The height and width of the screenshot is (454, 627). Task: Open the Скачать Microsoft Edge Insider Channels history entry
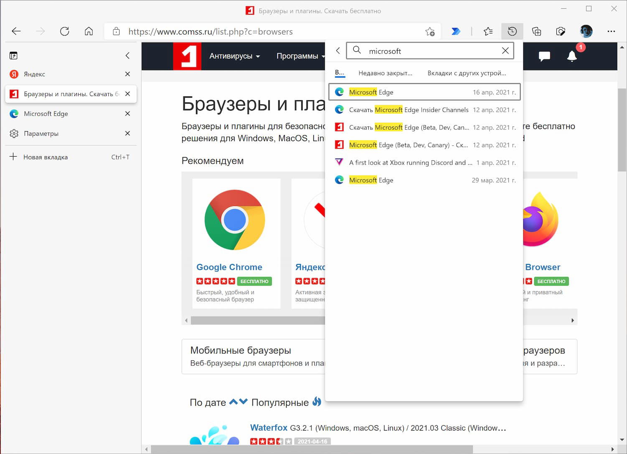(424, 110)
